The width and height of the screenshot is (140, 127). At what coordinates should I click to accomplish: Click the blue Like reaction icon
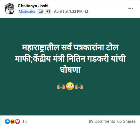coord(7,121)
